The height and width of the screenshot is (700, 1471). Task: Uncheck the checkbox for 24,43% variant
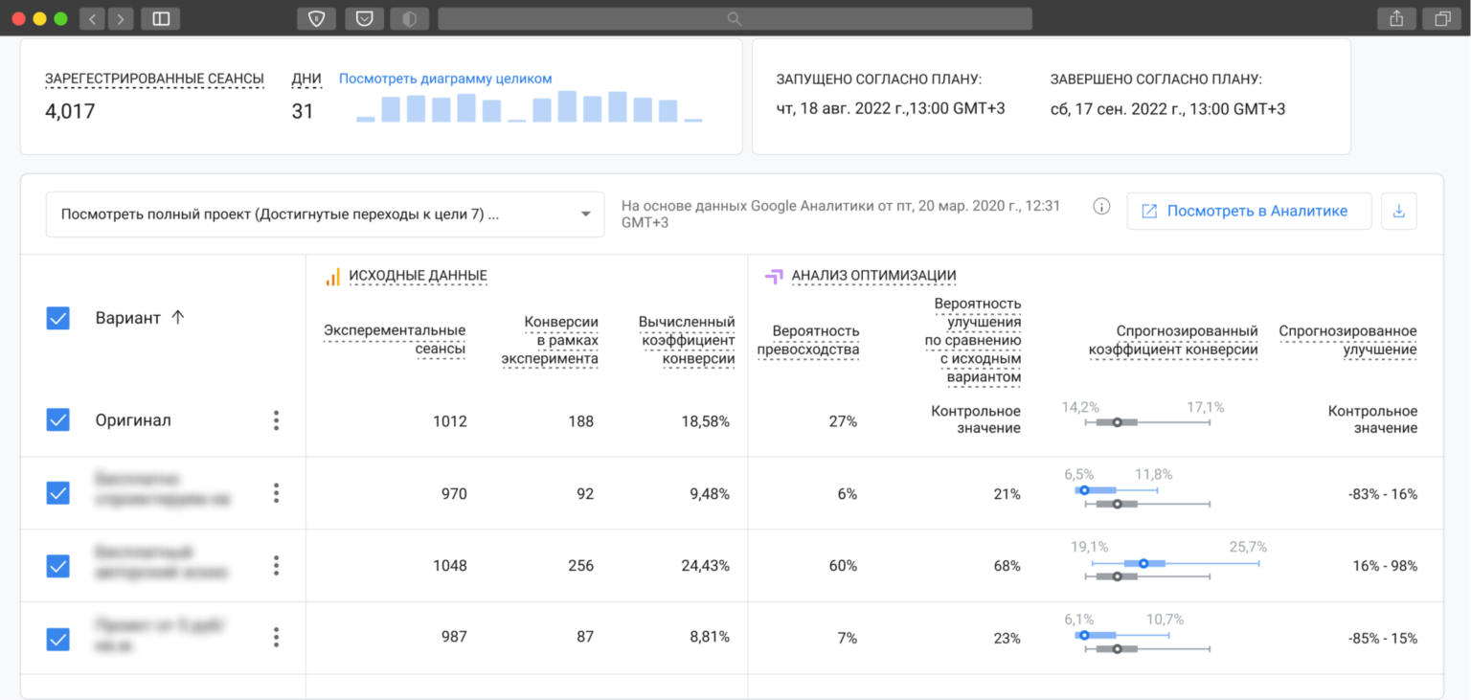pyautogui.click(x=58, y=566)
